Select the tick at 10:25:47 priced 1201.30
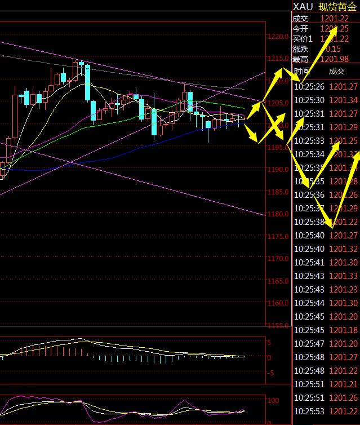 pos(326,343)
